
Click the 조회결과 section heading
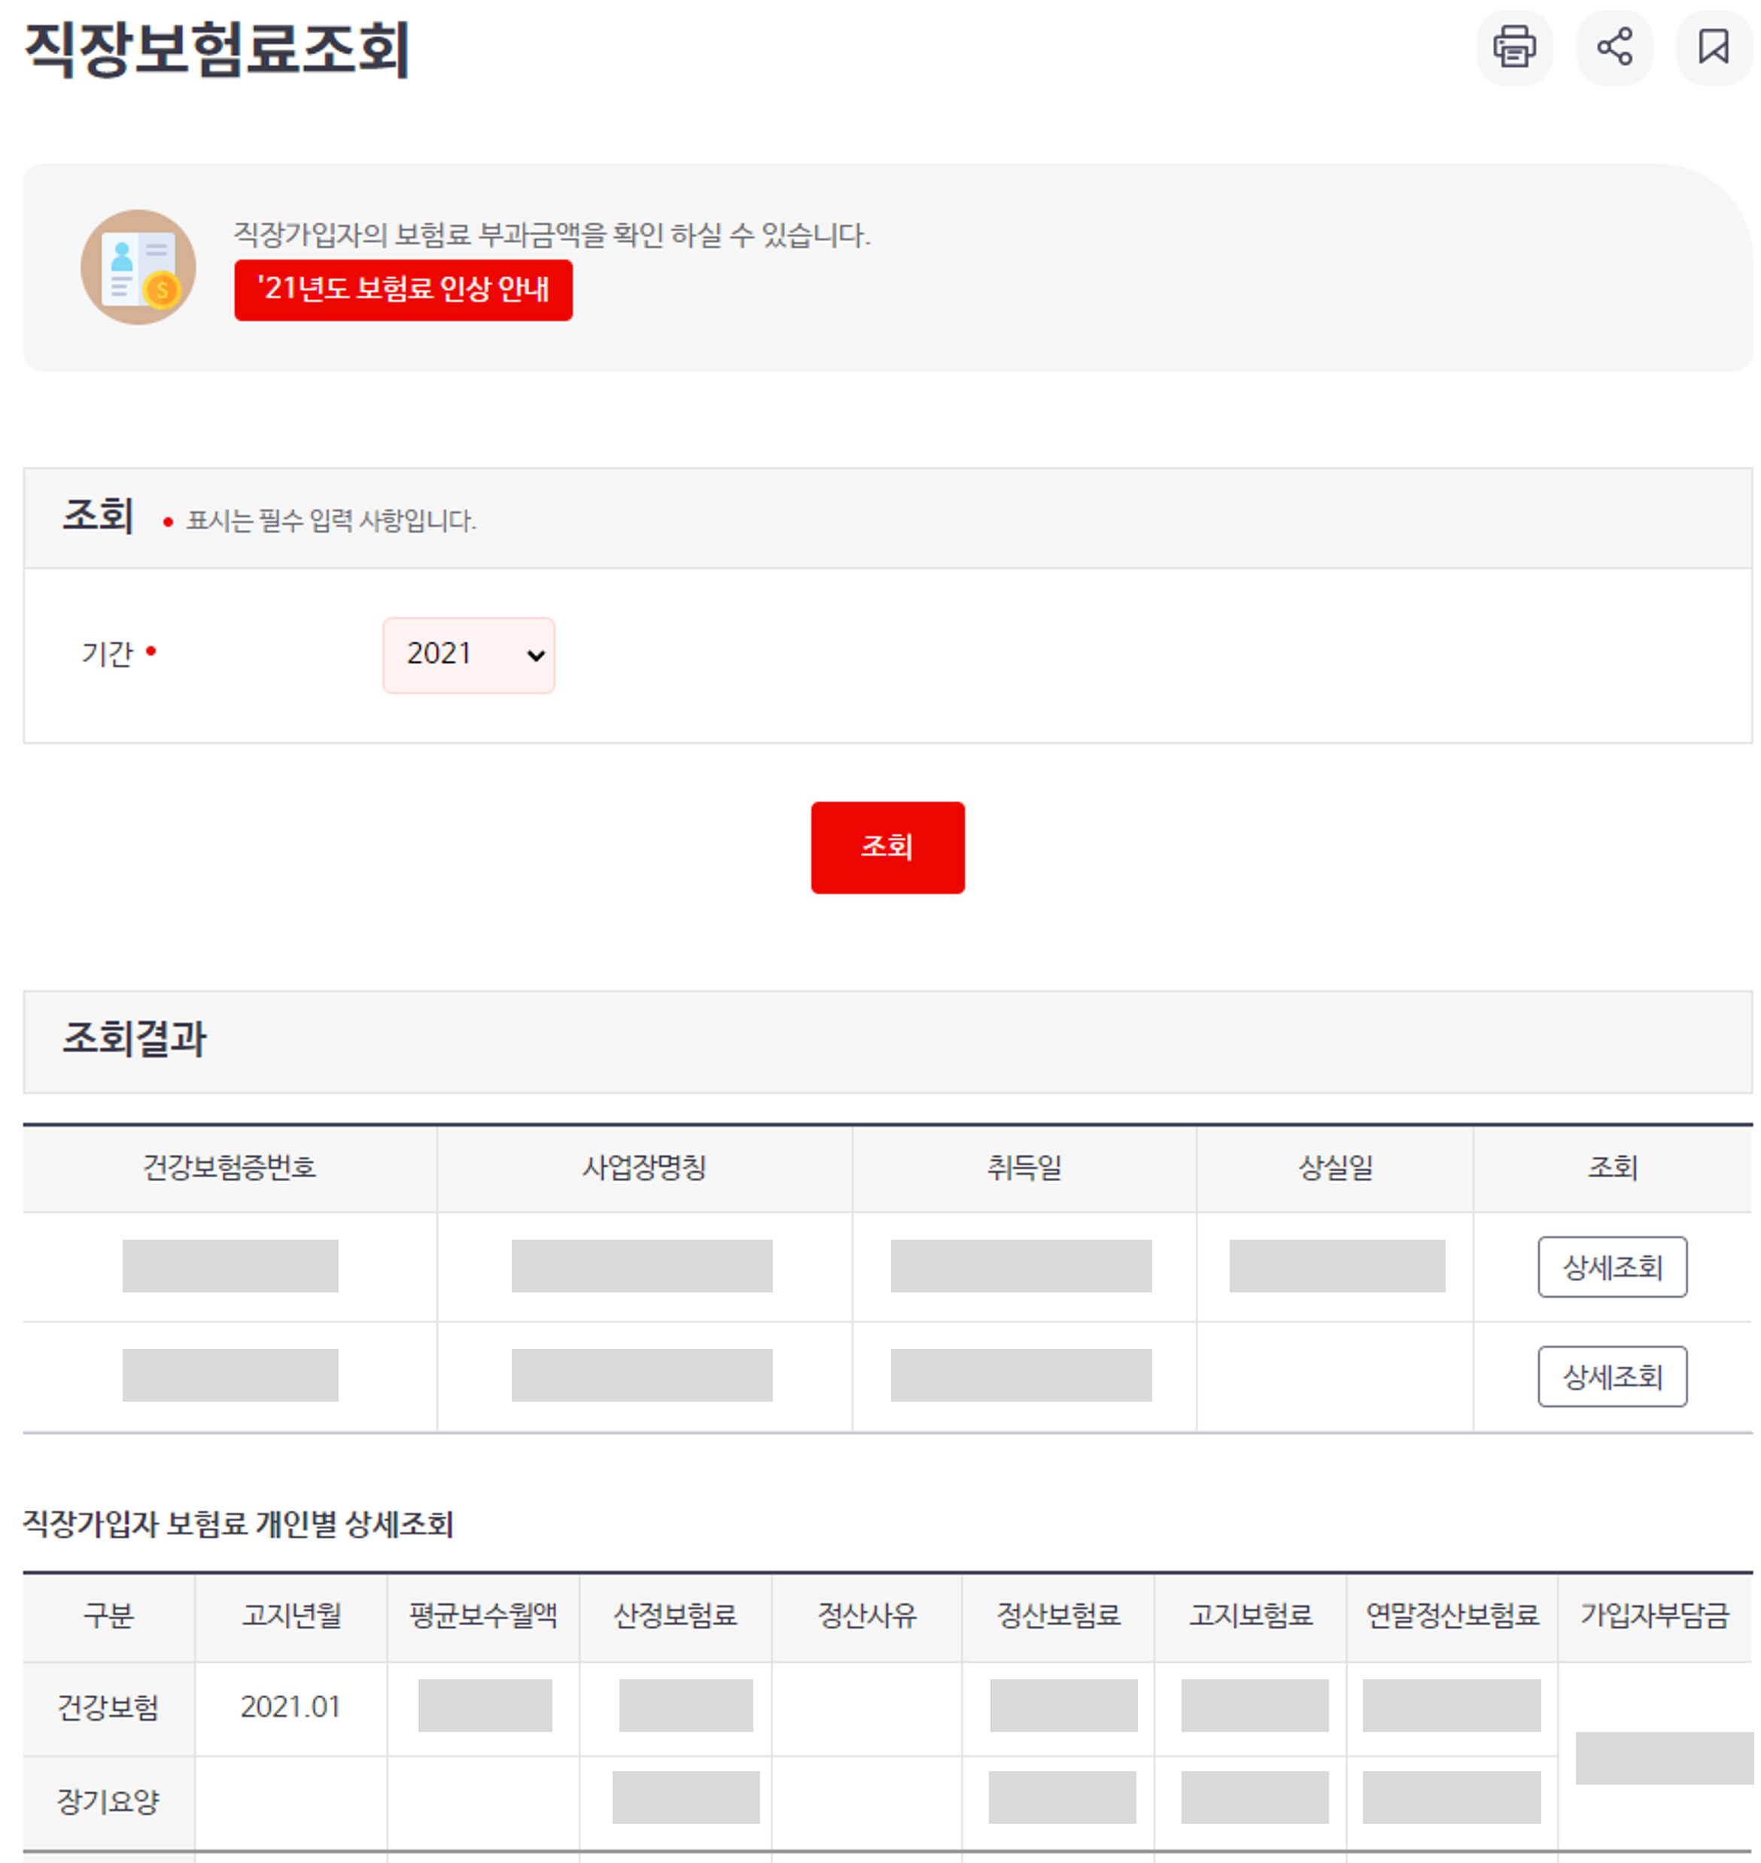(134, 1040)
